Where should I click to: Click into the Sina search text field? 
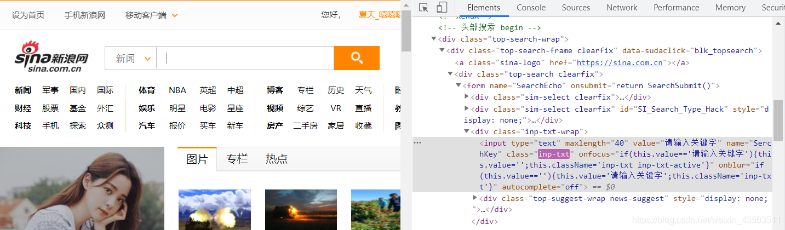point(245,59)
